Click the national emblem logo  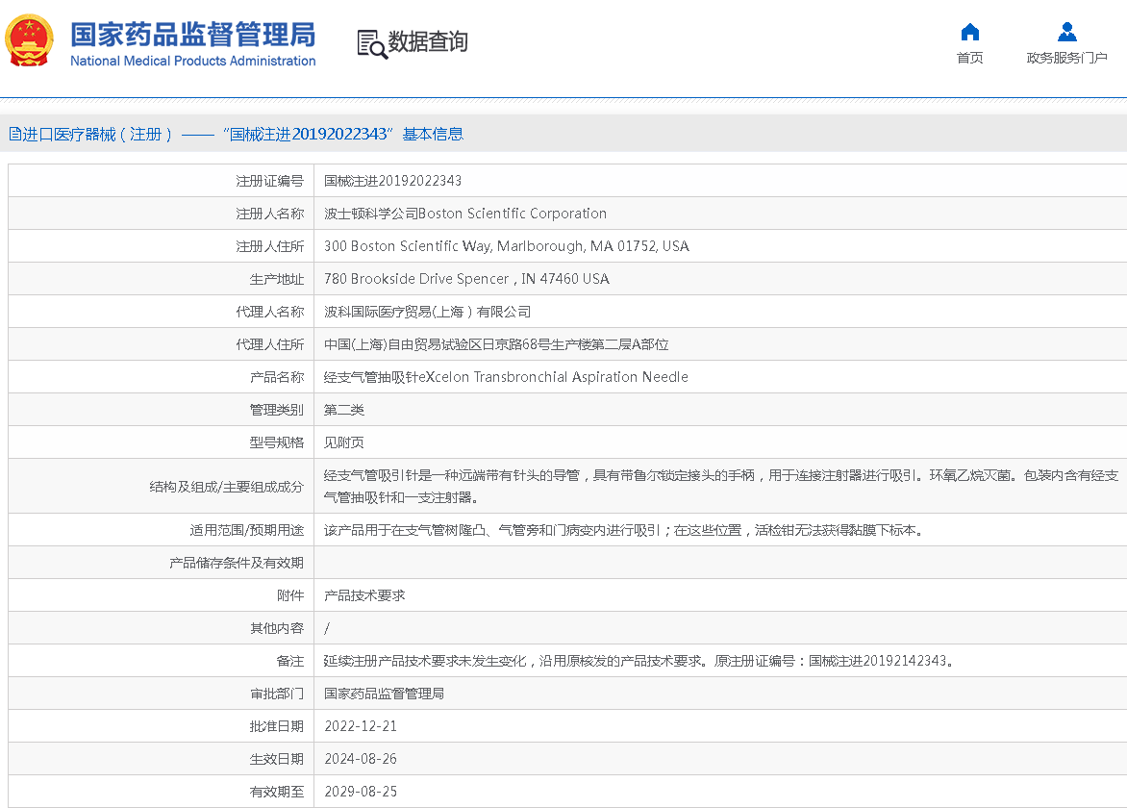pos(30,41)
